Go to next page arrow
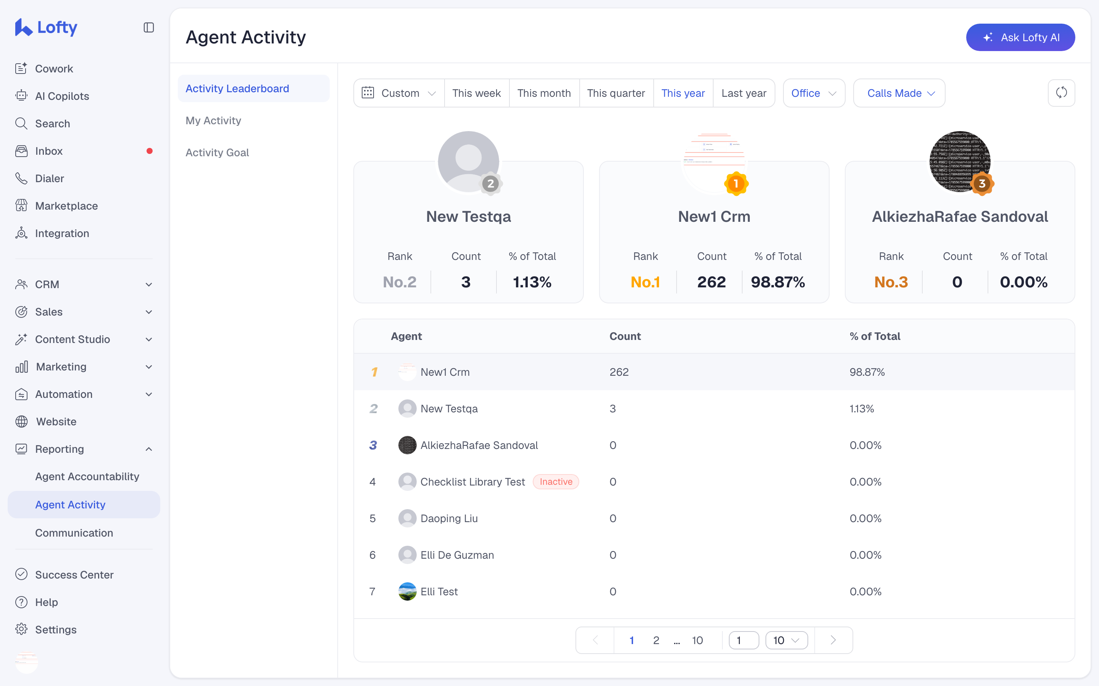This screenshot has width=1099, height=686. 833,640
